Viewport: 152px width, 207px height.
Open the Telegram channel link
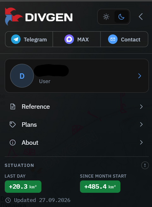click(x=29, y=39)
